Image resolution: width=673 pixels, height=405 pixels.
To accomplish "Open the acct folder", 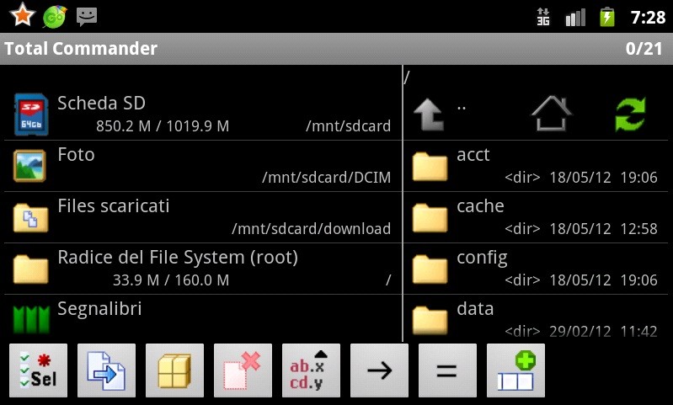I will (x=536, y=166).
